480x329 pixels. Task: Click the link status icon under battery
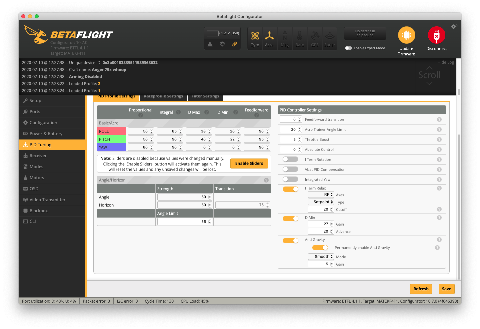(235, 44)
